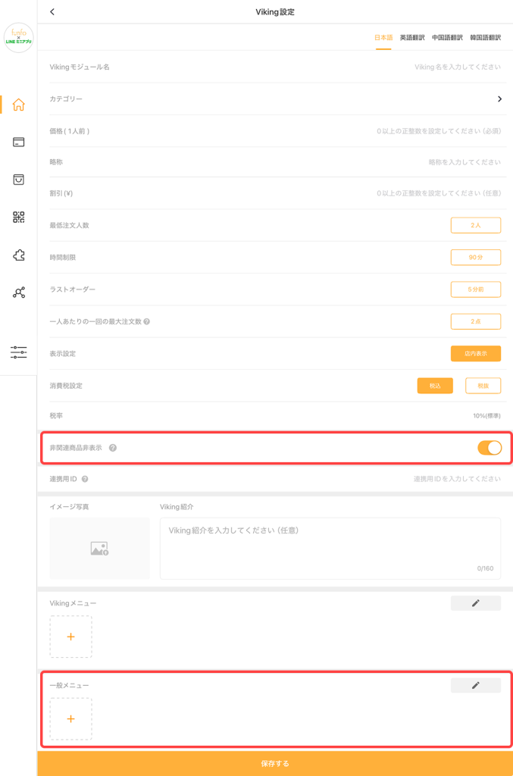Go back using the left arrow

(x=52, y=12)
